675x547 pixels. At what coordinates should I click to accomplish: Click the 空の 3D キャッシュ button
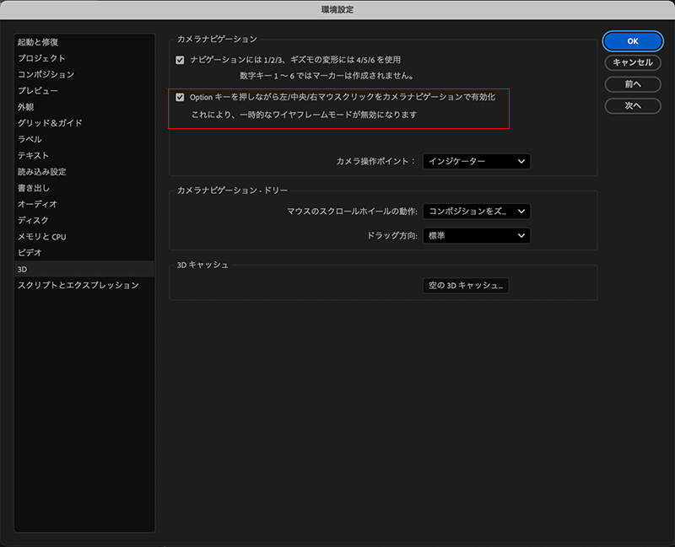[466, 286]
